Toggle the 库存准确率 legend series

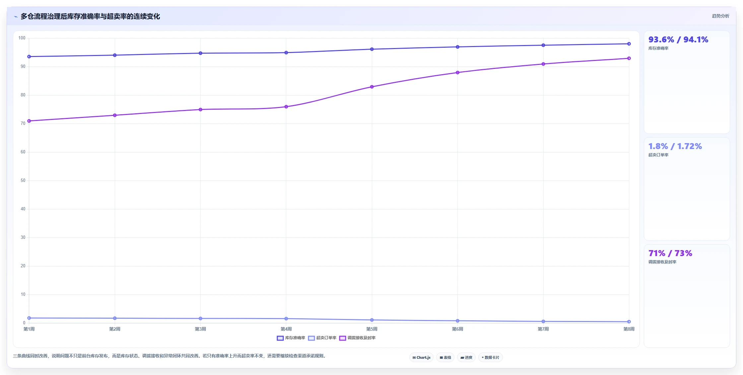pyautogui.click(x=291, y=338)
